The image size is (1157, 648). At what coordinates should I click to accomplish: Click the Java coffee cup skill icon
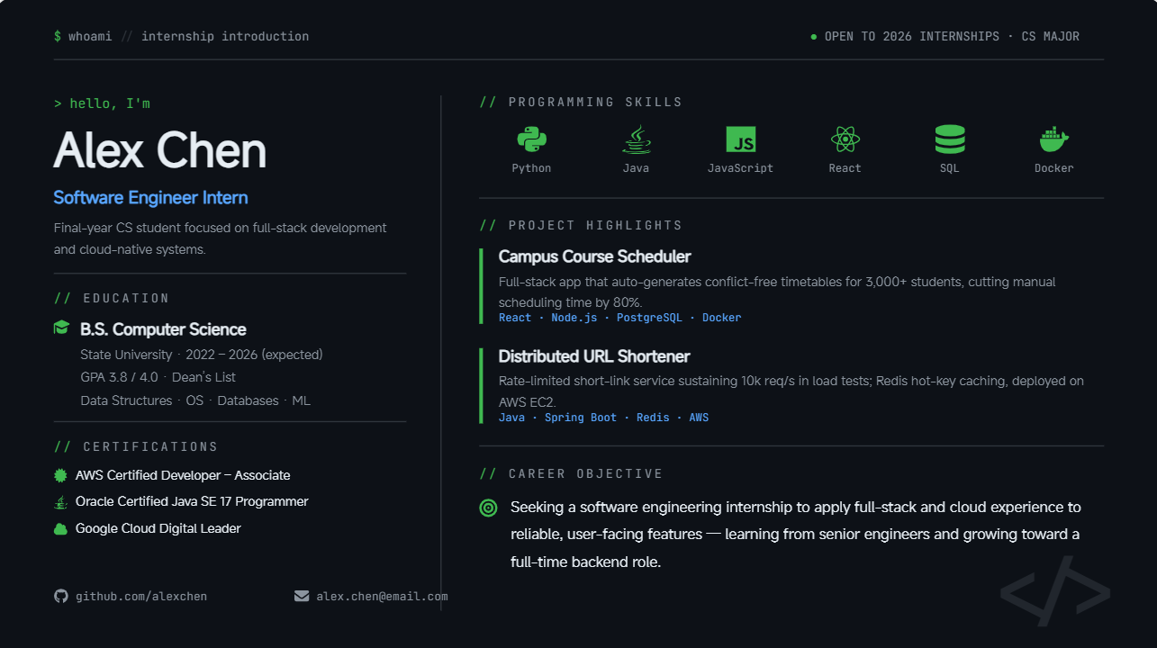point(636,139)
